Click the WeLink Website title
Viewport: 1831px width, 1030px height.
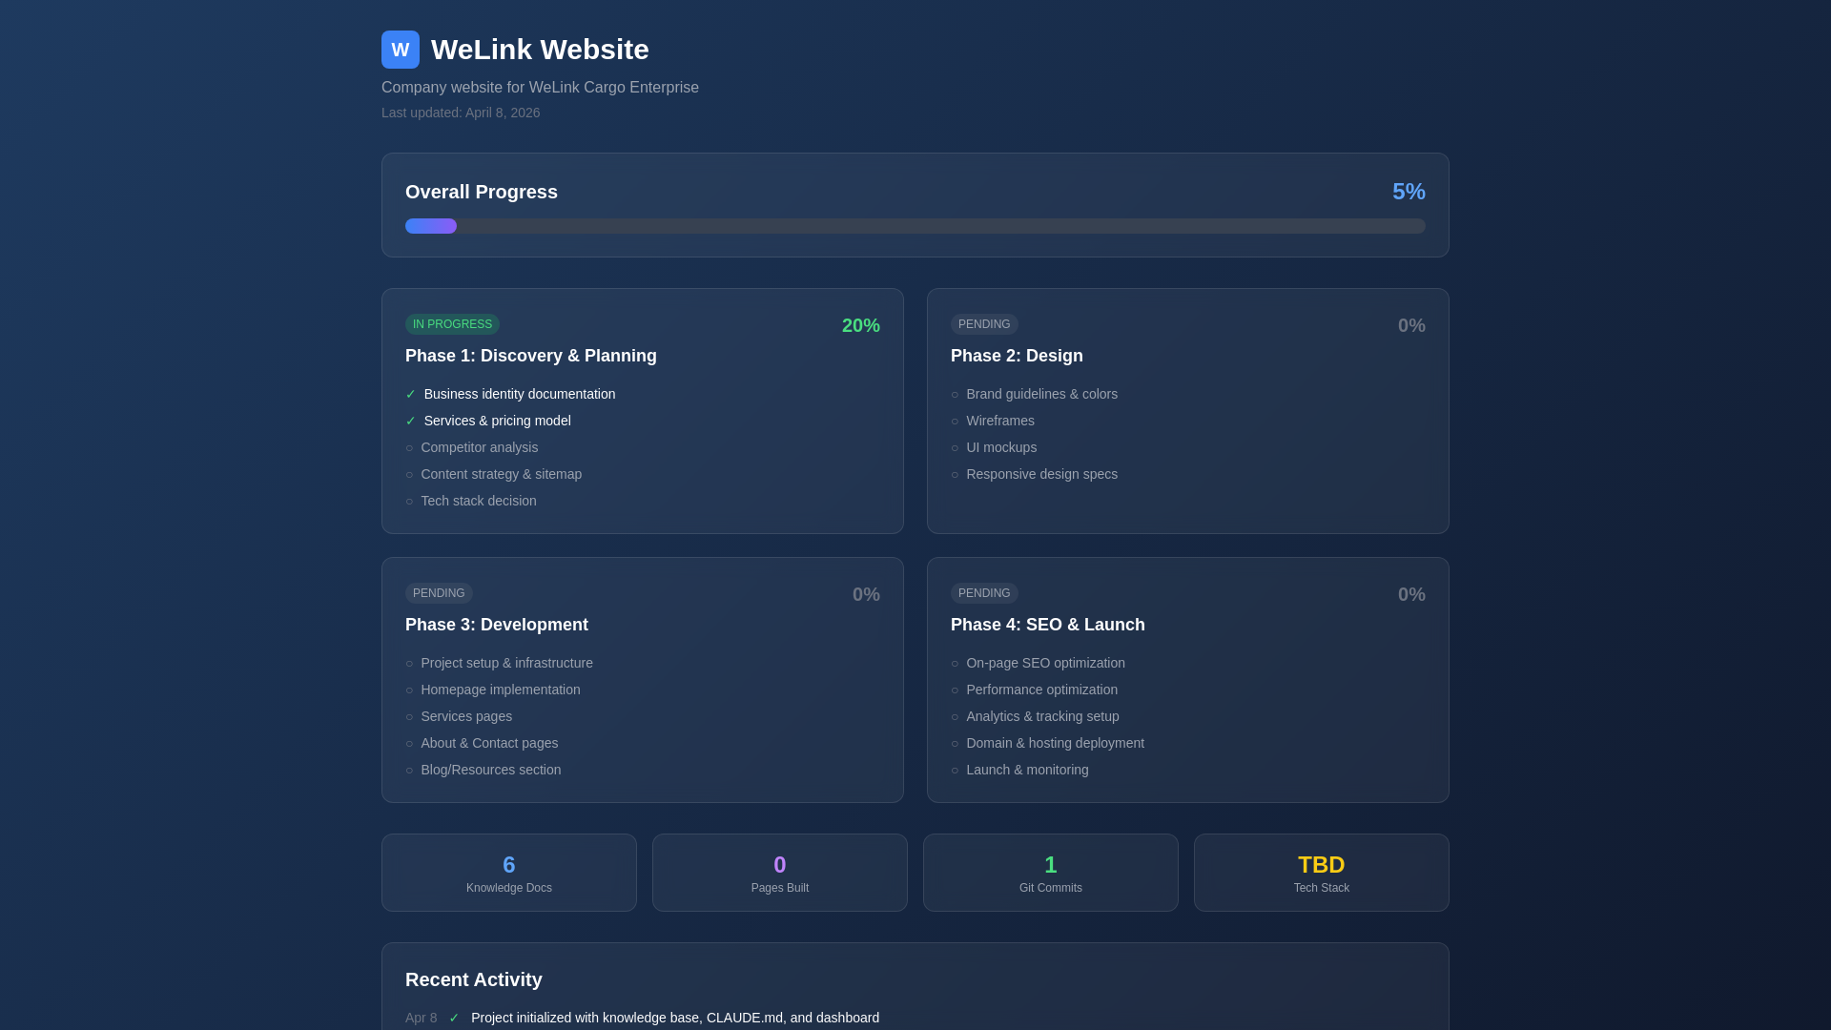(540, 50)
